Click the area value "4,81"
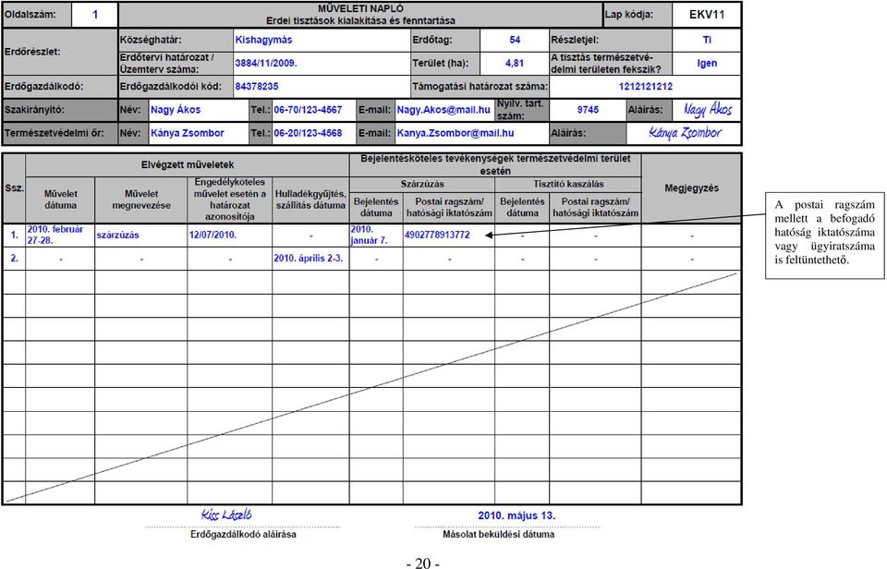Image resolution: width=887 pixels, height=569 pixels. (515, 64)
